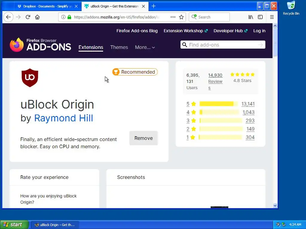The height and width of the screenshot is (229, 306).
Task: Open the Themes section
Action: coord(119,47)
